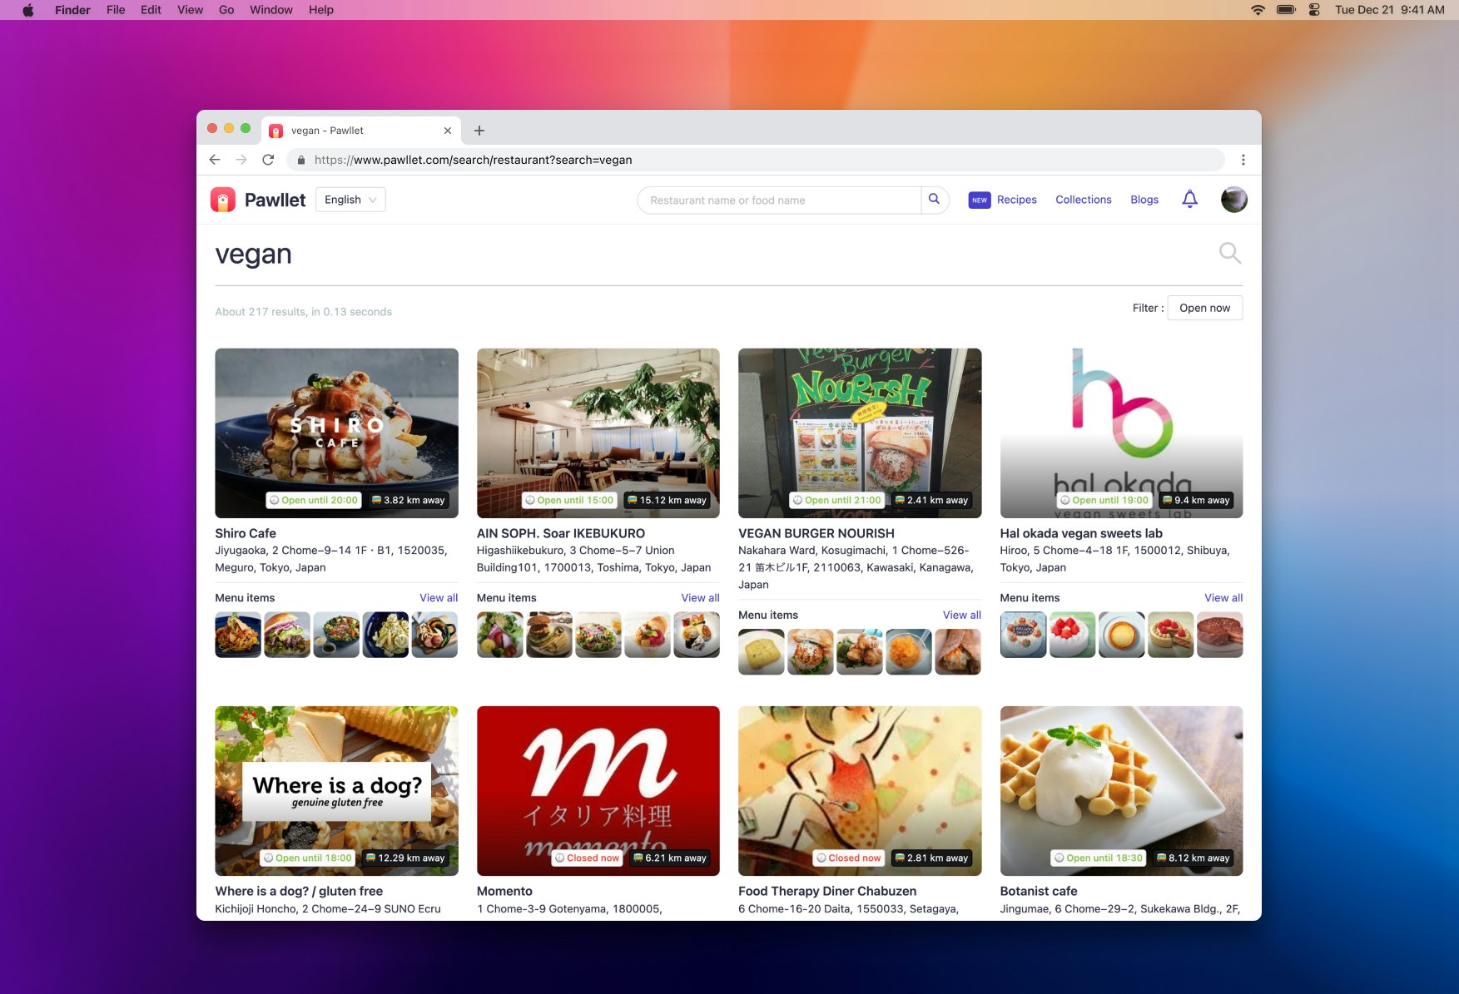Click last Hal okada chocolate cake thumbnail
Viewport: 1459px width, 994px height.
1220,635
